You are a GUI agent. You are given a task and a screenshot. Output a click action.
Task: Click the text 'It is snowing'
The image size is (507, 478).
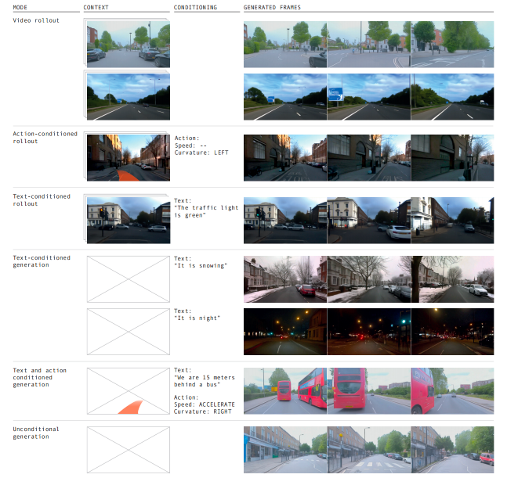coord(201,266)
